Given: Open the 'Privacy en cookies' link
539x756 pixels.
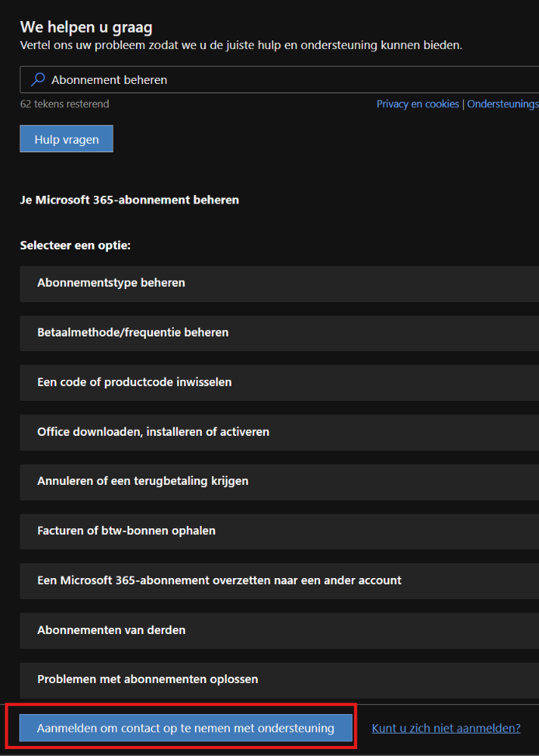Looking at the screenshot, I should pos(418,103).
